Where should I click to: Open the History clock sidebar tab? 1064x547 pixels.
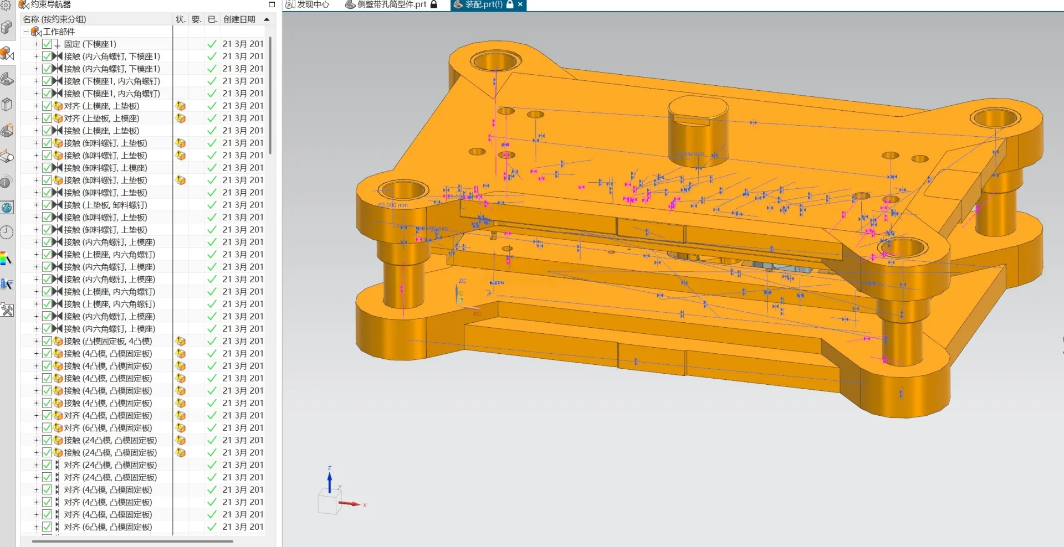(7, 233)
